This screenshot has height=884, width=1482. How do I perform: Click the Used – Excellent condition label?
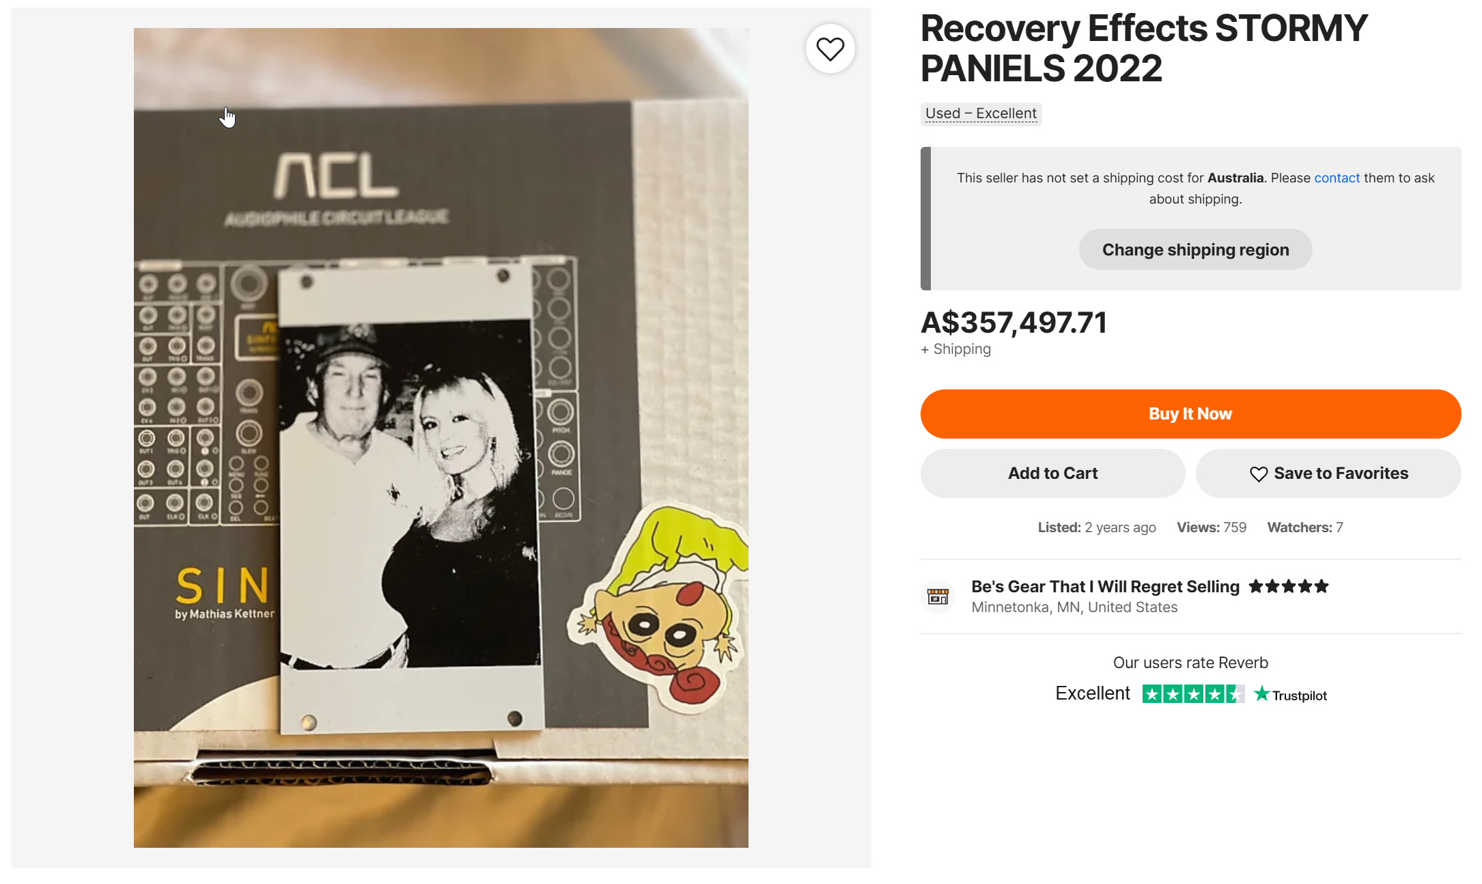[981, 113]
